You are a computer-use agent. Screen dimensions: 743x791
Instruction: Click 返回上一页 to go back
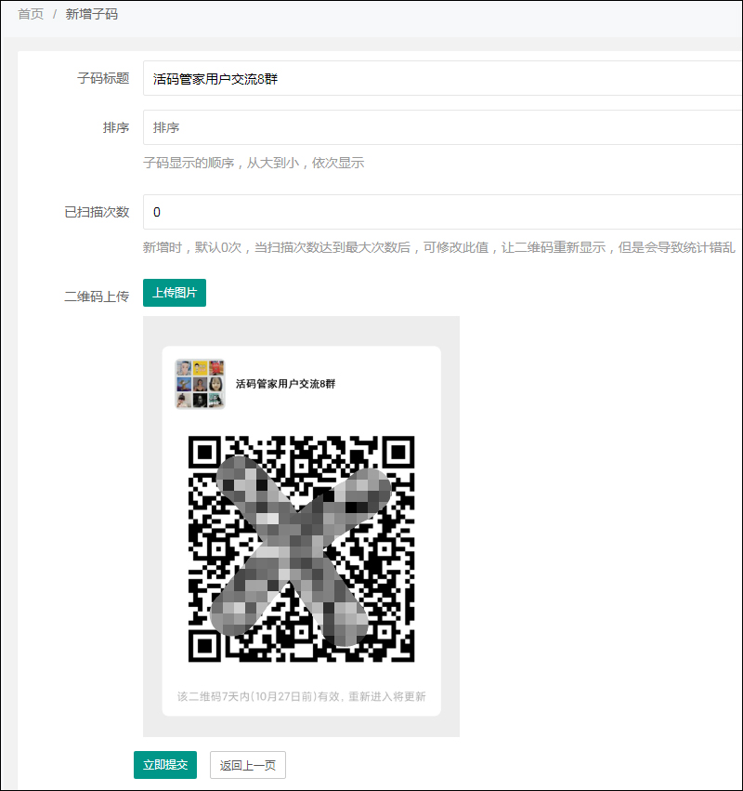[247, 765]
